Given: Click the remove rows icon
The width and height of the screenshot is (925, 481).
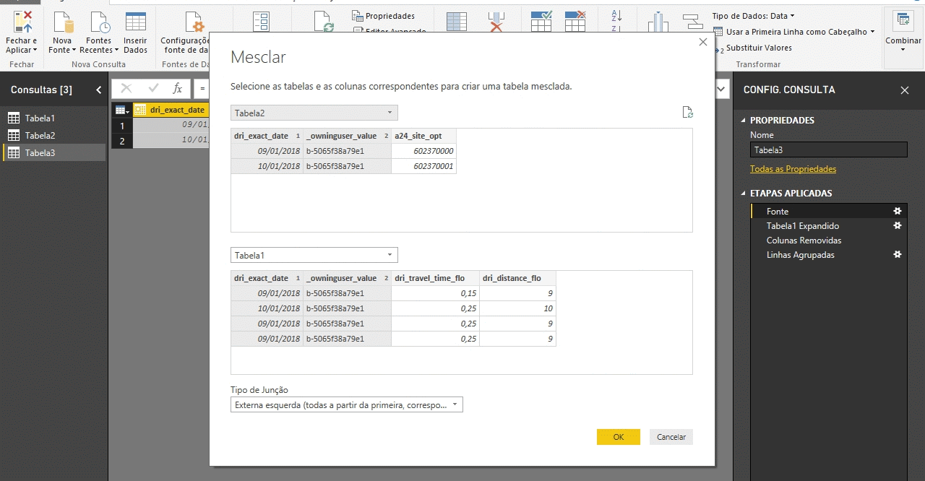Looking at the screenshot, I should 575,22.
